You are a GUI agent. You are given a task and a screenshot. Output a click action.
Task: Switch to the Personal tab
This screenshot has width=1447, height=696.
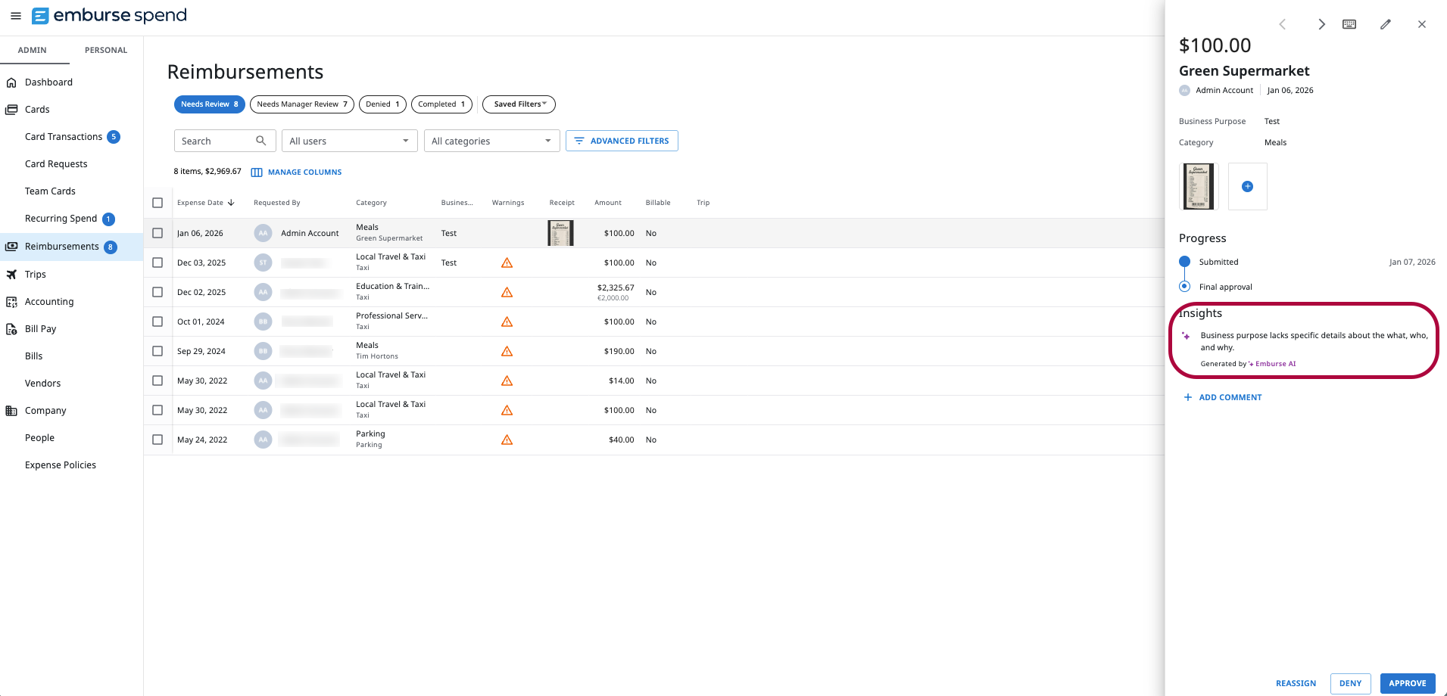click(106, 50)
